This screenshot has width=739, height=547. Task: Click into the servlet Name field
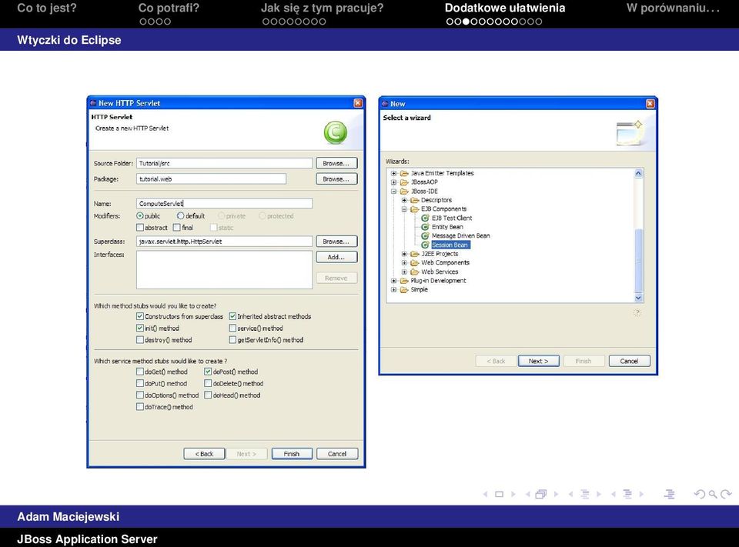tap(224, 204)
